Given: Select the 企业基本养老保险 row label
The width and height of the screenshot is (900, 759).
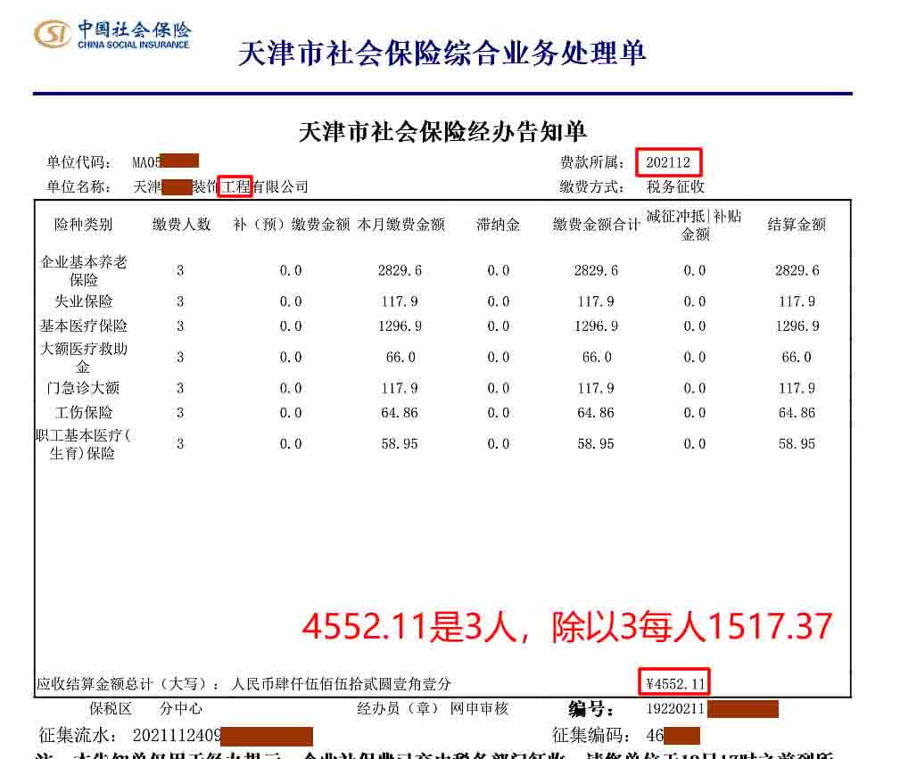Looking at the screenshot, I should click(84, 271).
